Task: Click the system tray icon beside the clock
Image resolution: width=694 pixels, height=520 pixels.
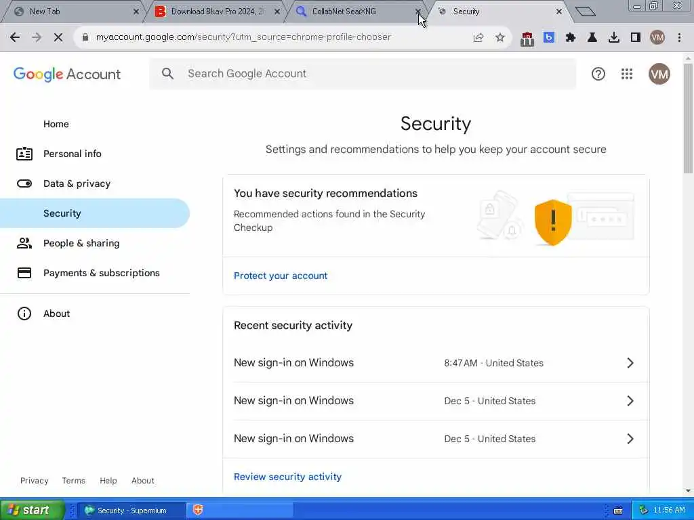Action: coord(643,511)
